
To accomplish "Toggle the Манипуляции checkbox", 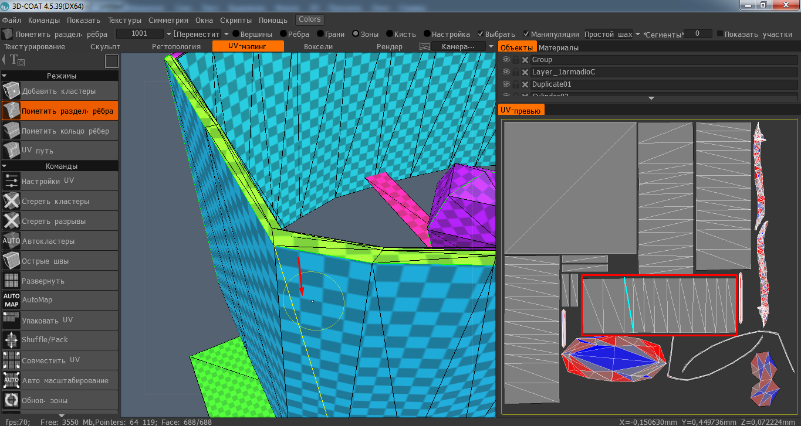I will point(526,34).
